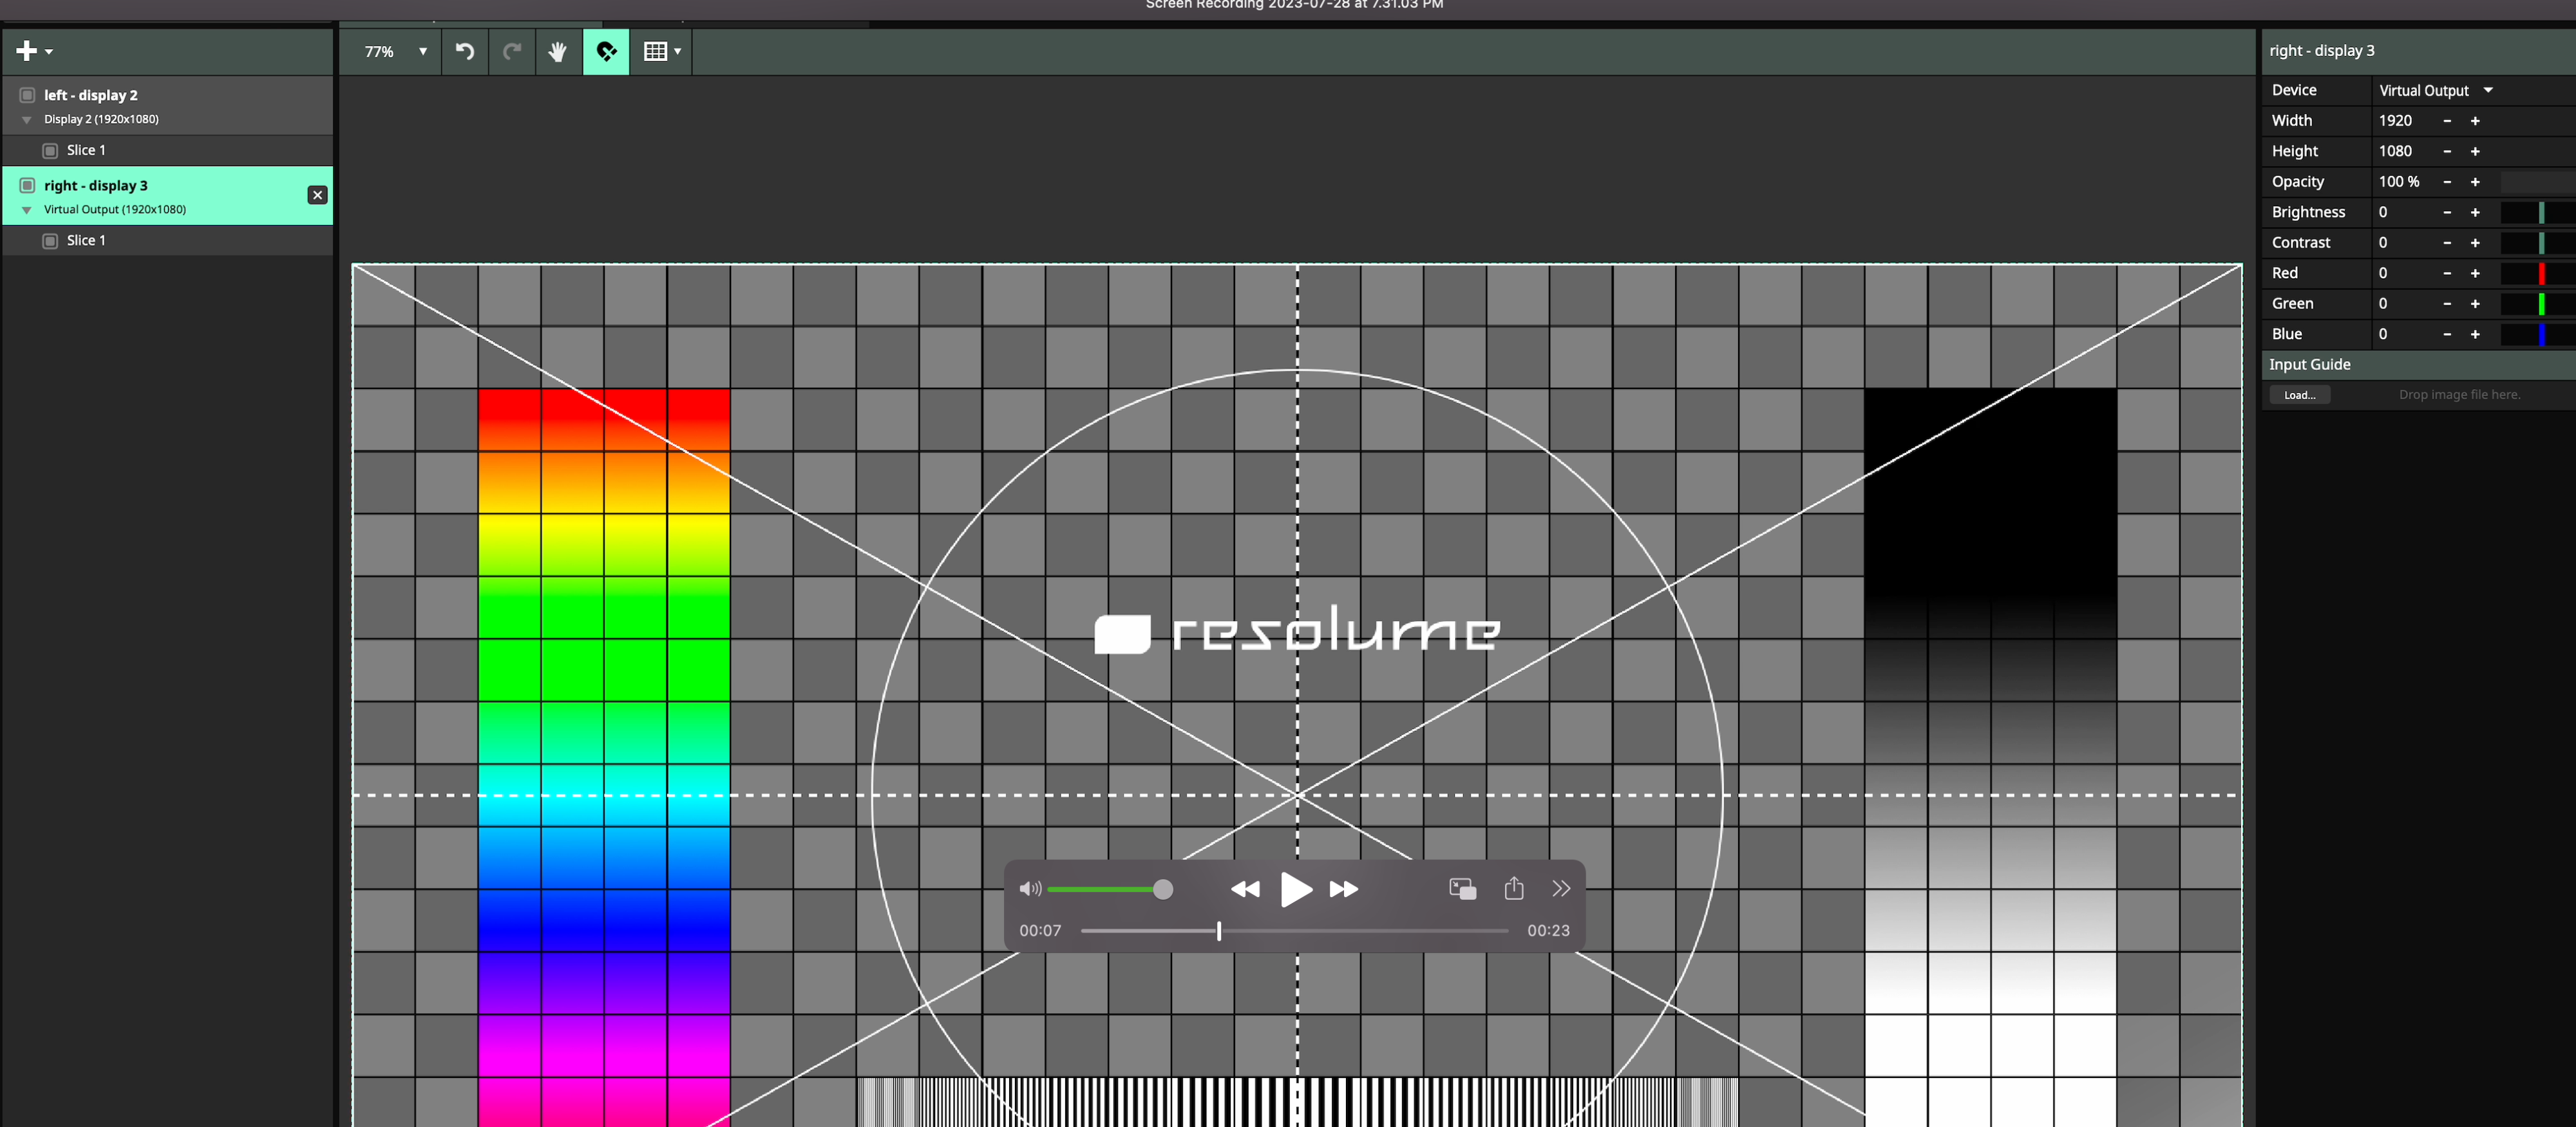Select the hand pan tool
This screenshot has height=1127, width=2576.
pyautogui.click(x=558, y=51)
